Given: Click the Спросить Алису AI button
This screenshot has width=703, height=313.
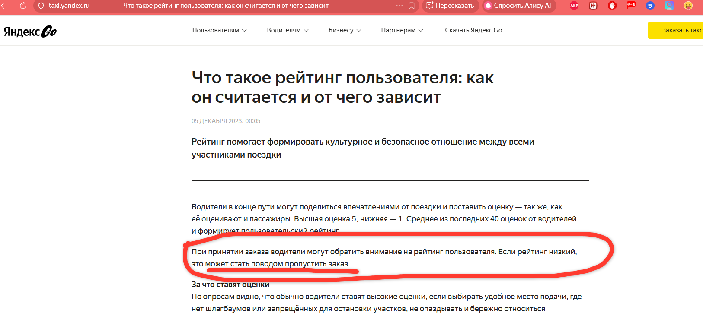Looking at the screenshot, I should [519, 6].
